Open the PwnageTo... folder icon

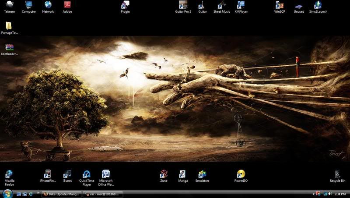tap(9, 28)
